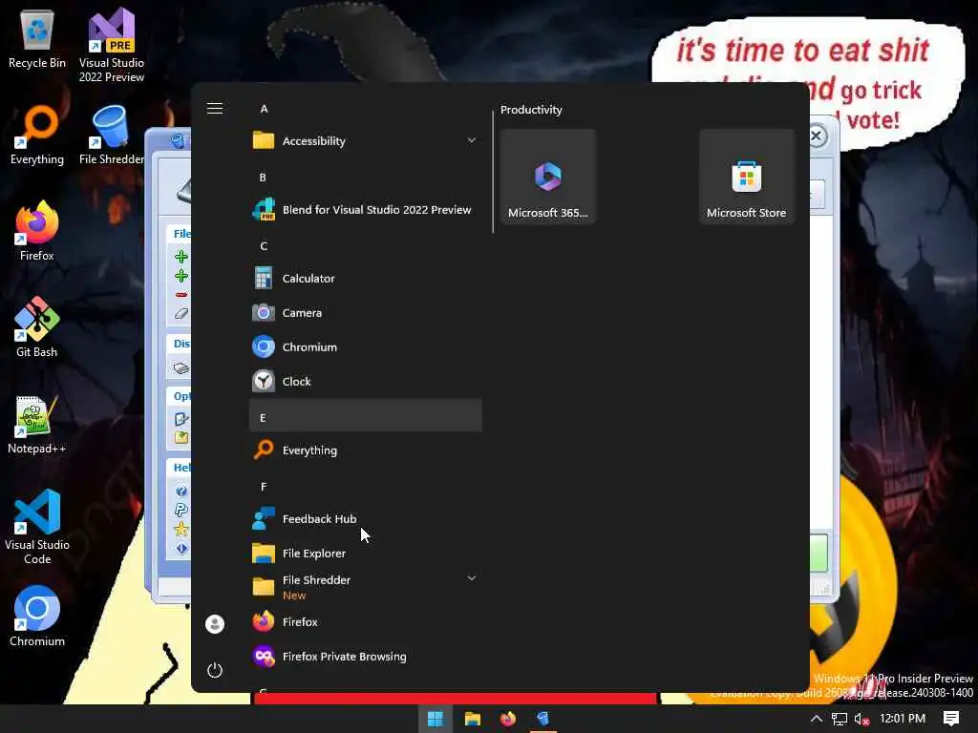Screen dimensions: 978x733
Task: Open Visual Studio Code desktop shortcut
Action: pyautogui.click(x=37, y=527)
